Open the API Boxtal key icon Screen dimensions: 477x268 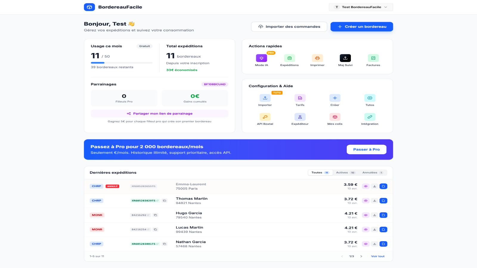click(x=265, y=117)
